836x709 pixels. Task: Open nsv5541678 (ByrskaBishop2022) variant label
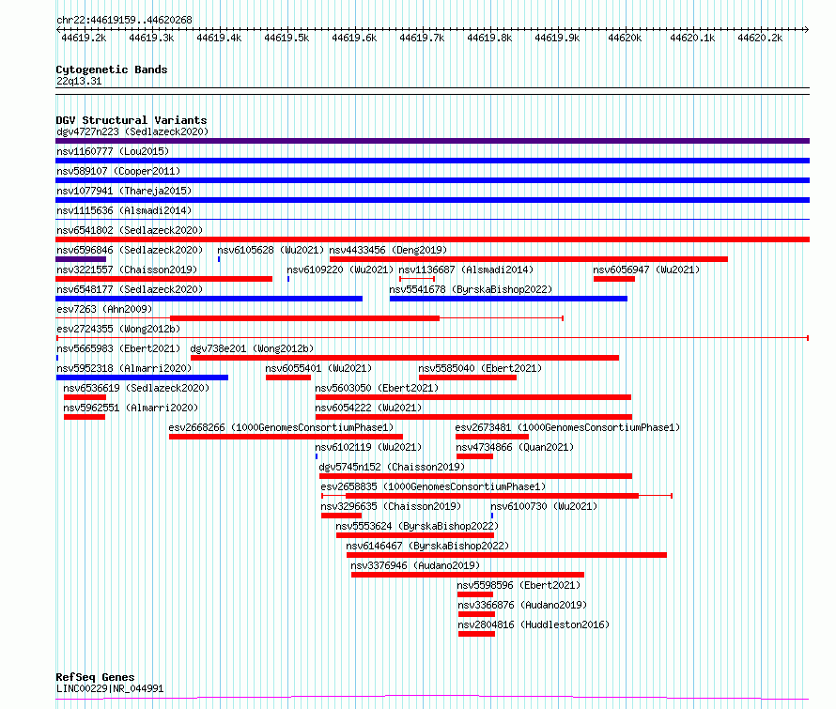tap(471, 289)
